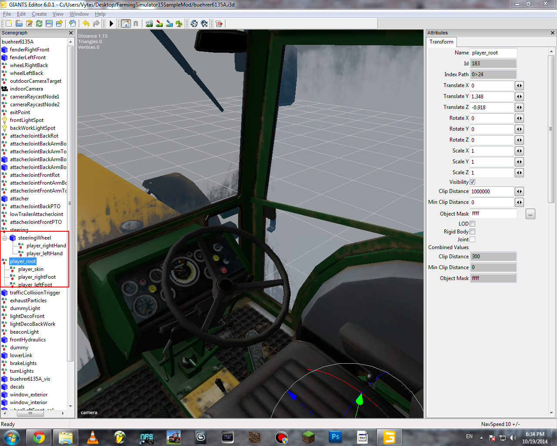
Task: Select the Transform tab
Action: pyautogui.click(x=441, y=42)
